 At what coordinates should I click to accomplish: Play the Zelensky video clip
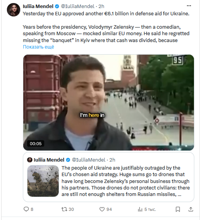pos(109,102)
